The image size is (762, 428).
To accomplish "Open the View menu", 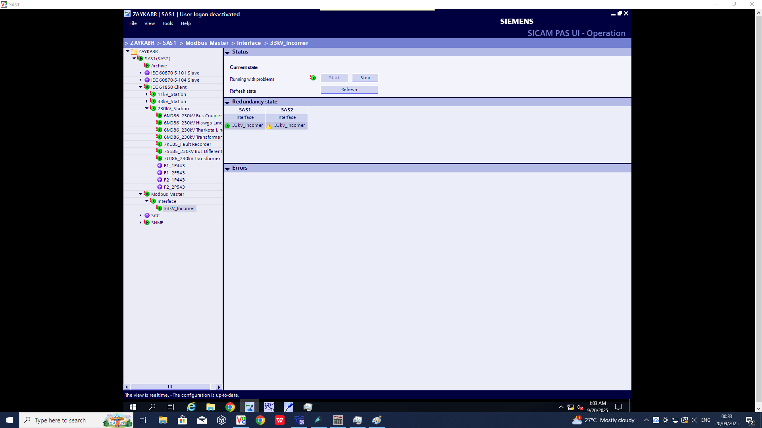I will [149, 23].
